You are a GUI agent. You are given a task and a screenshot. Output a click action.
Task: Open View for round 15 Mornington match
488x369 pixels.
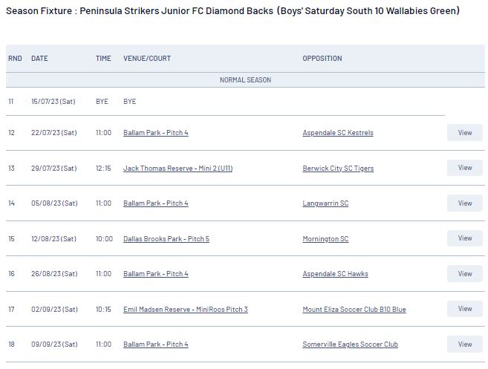point(465,238)
